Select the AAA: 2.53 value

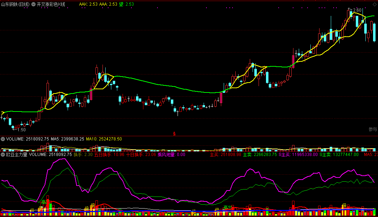tap(108, 4)
